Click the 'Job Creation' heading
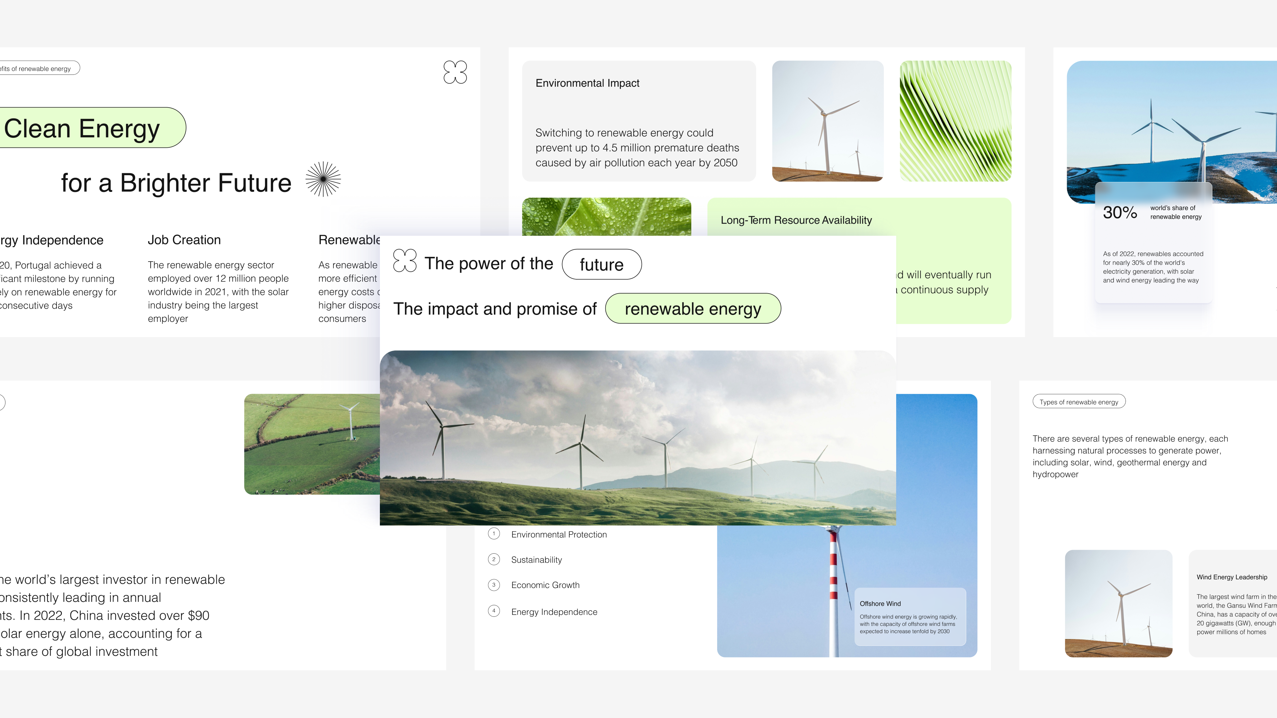This screenshot has width=1277, height=718. (184, 240)
